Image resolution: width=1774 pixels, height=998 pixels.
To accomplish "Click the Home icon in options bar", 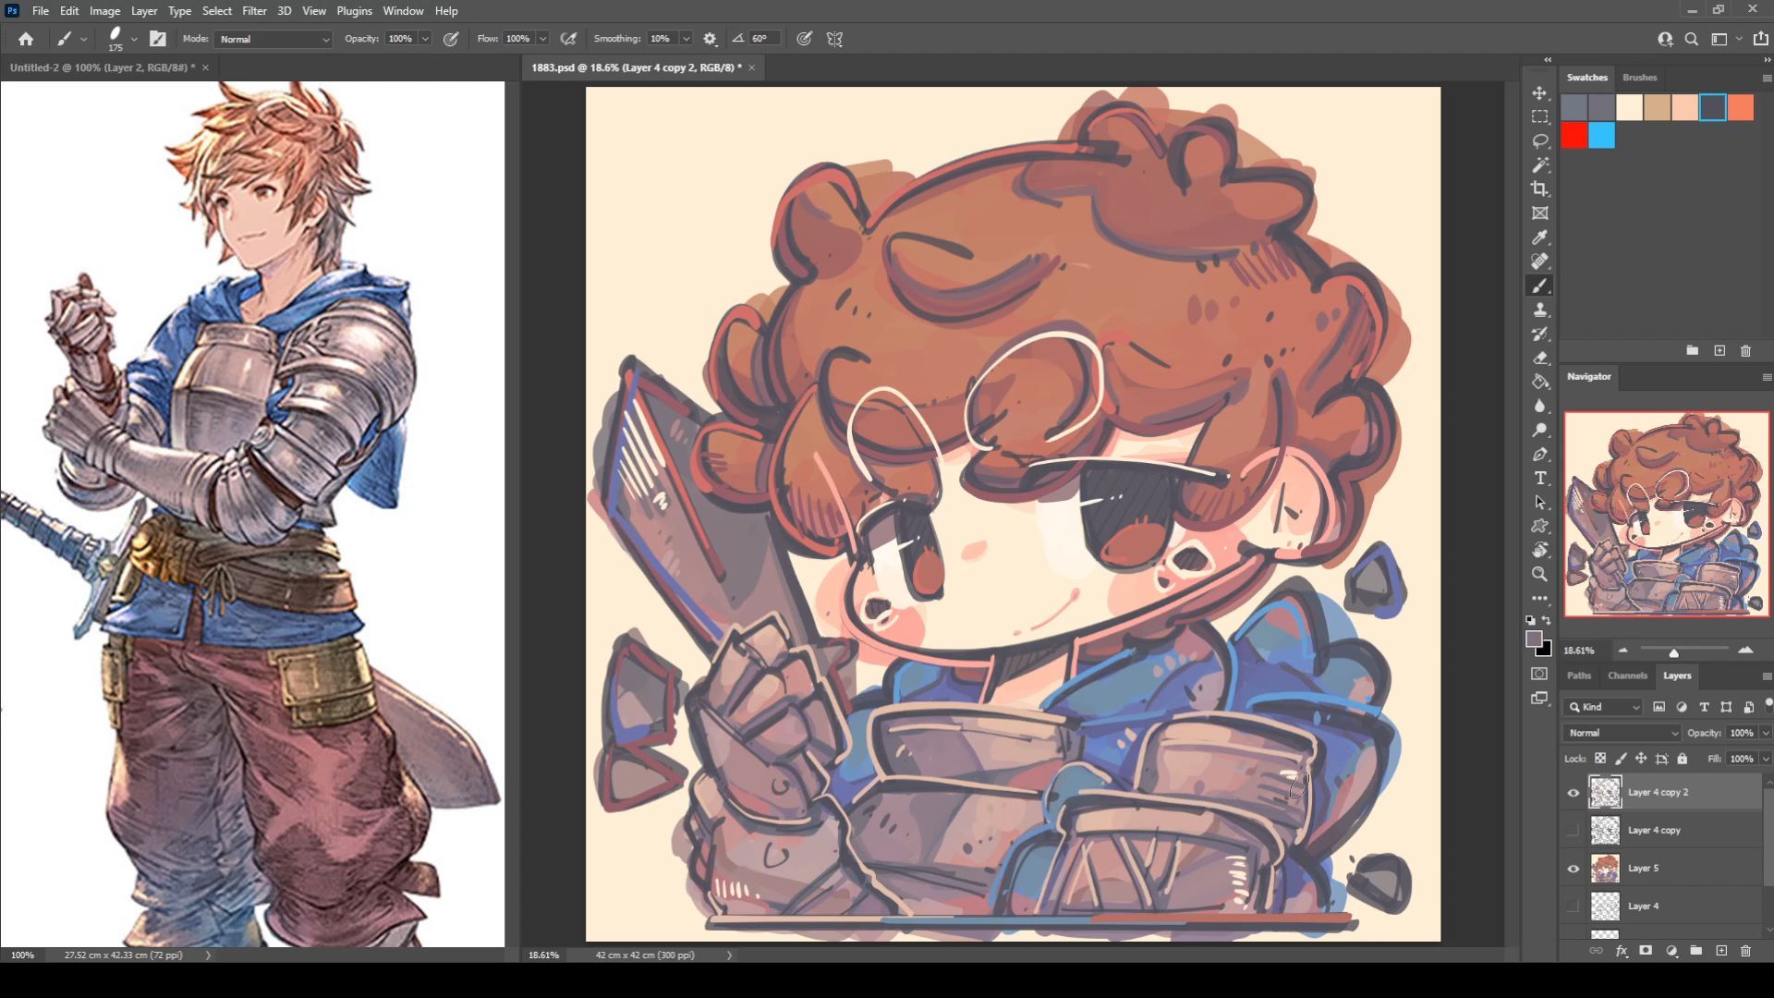I will [x=26, y=39].
